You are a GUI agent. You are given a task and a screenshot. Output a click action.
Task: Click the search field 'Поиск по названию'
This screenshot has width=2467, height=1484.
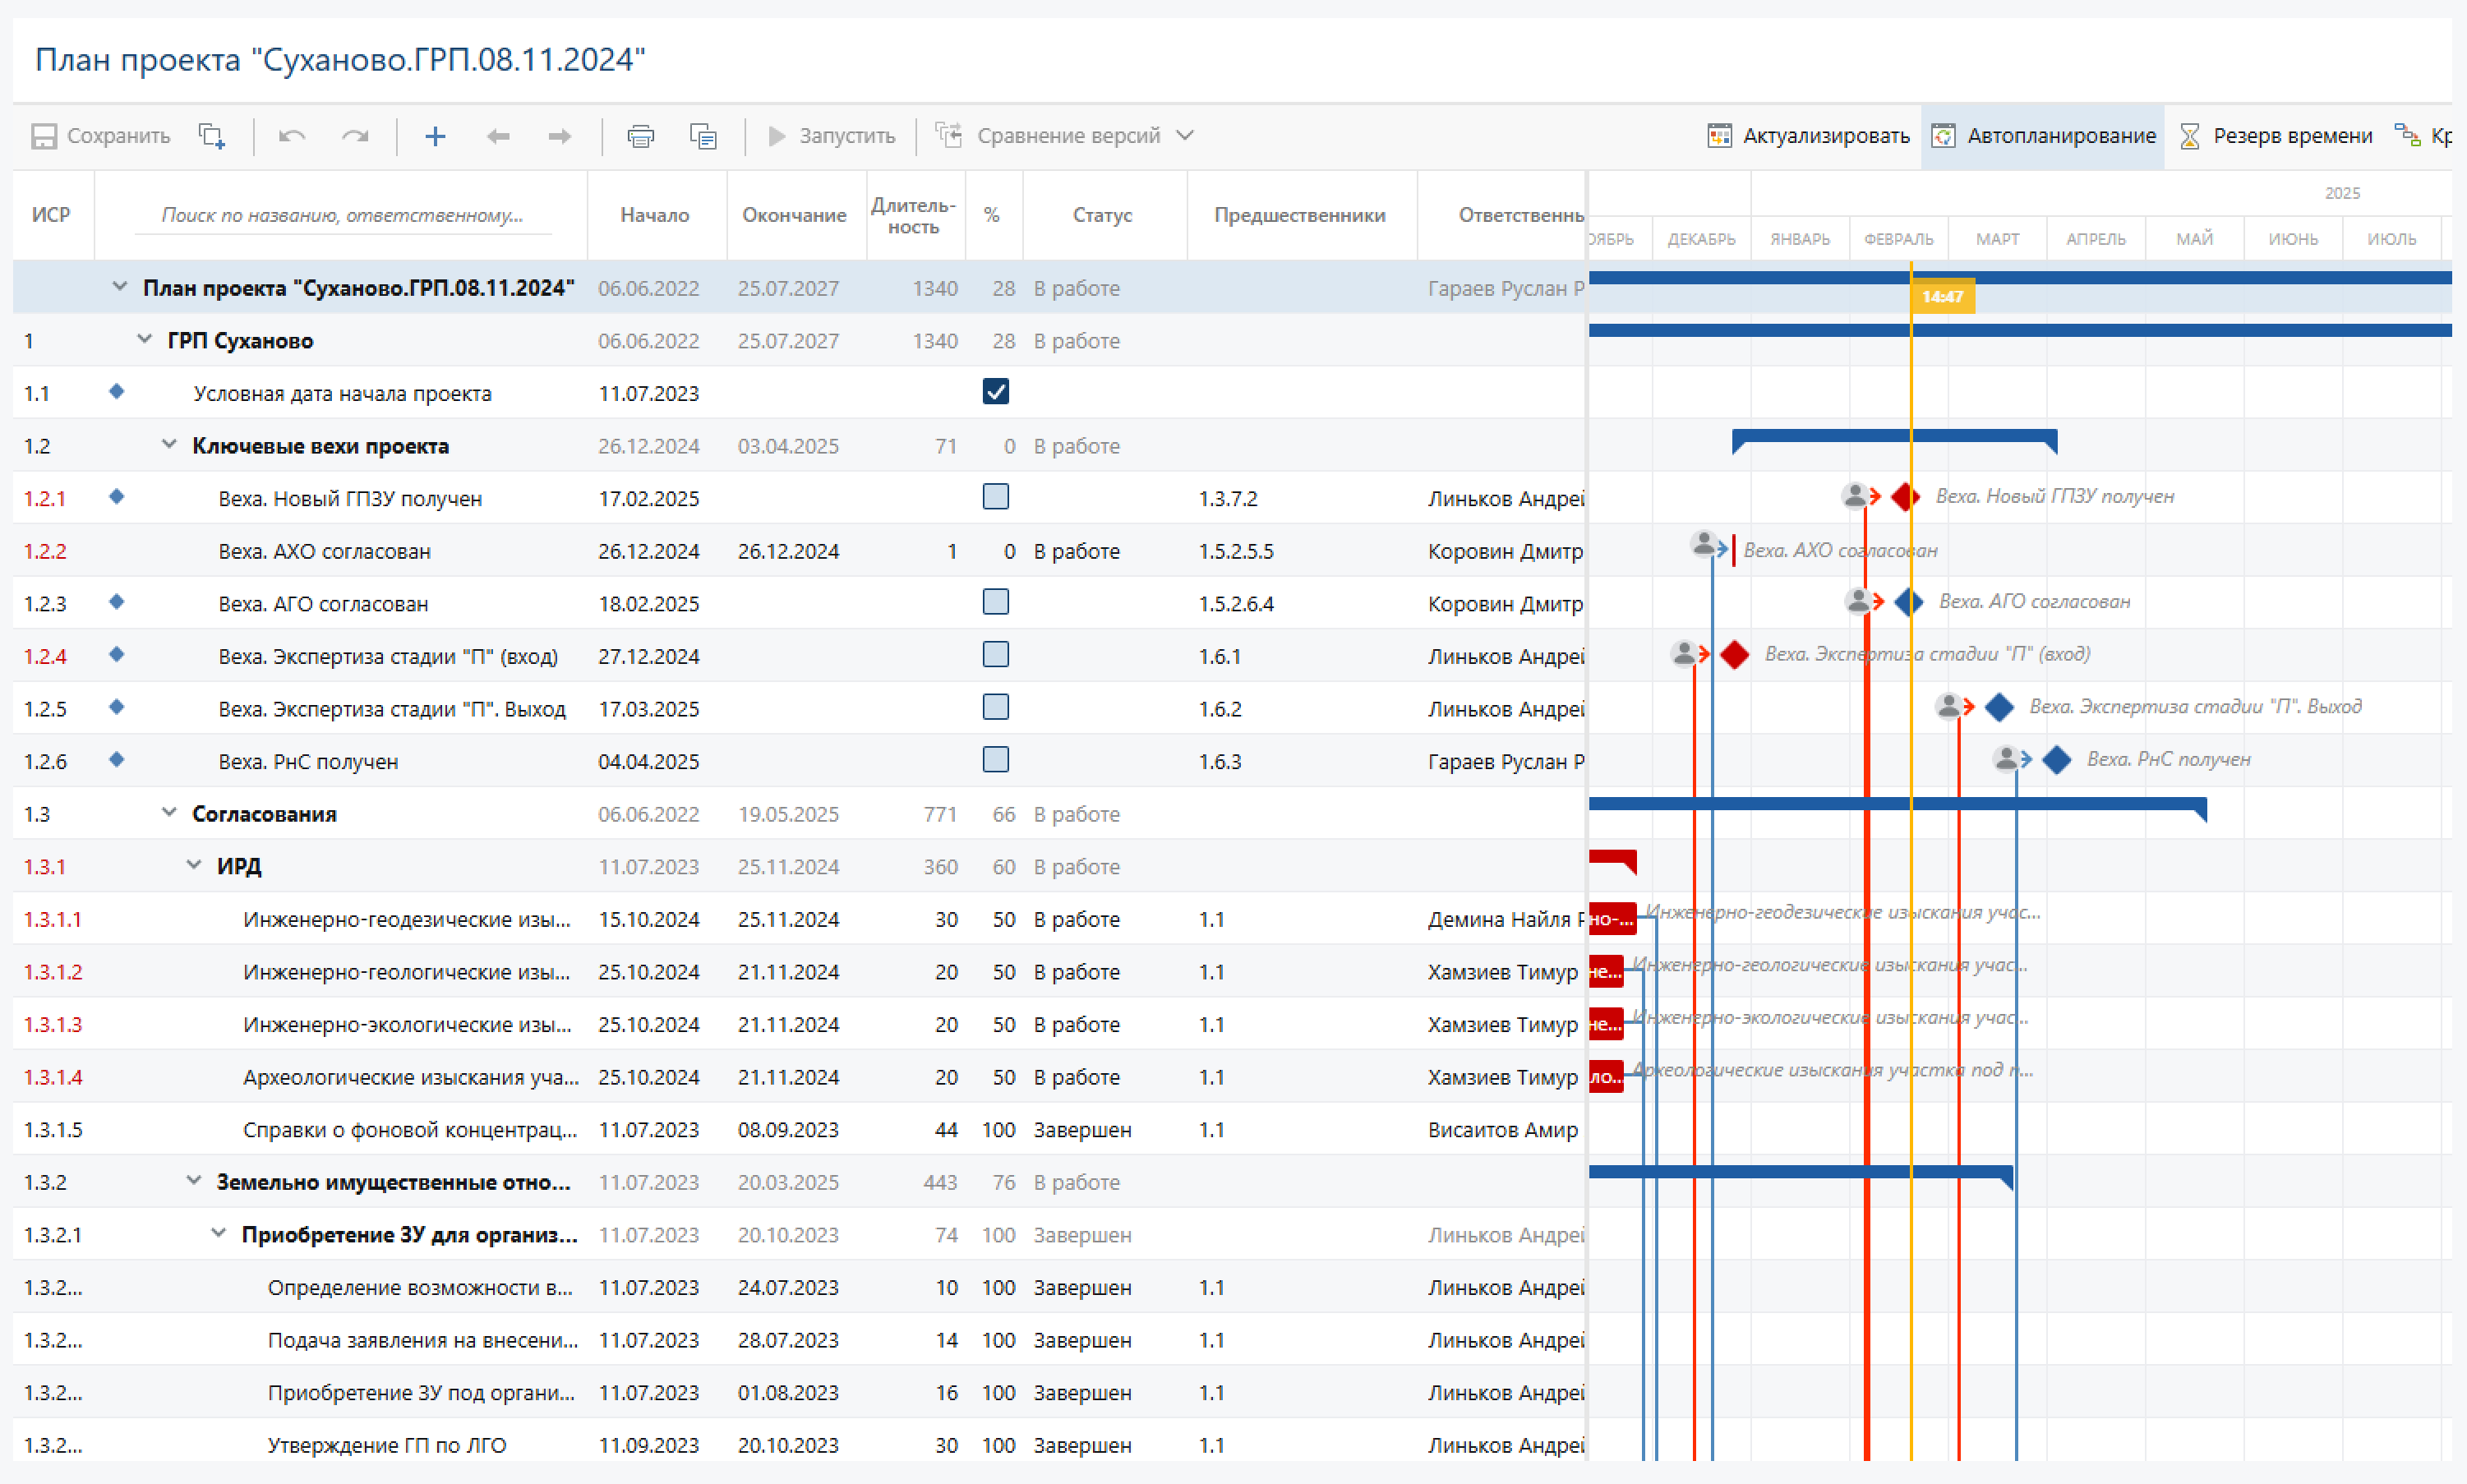342,215
